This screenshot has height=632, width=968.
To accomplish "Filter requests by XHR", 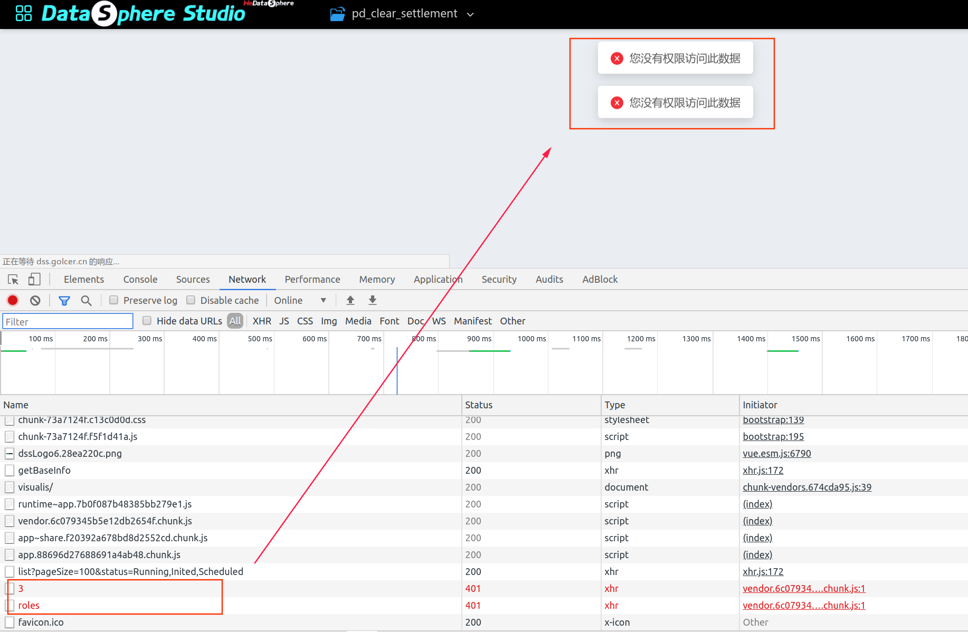I will [x=262, y=321].
